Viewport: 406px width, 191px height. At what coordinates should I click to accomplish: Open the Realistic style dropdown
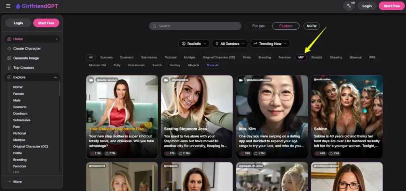tap(194, 44)
